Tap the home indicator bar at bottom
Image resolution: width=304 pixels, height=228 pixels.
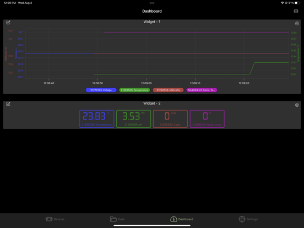(152, 225)
